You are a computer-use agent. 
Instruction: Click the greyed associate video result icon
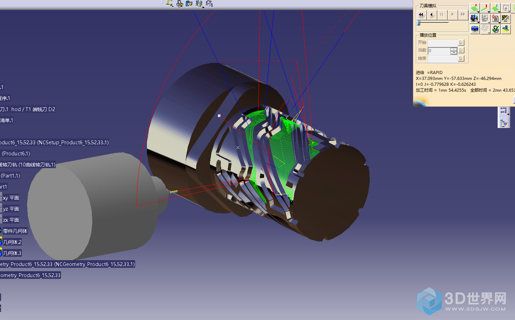[x=485, y=29]
